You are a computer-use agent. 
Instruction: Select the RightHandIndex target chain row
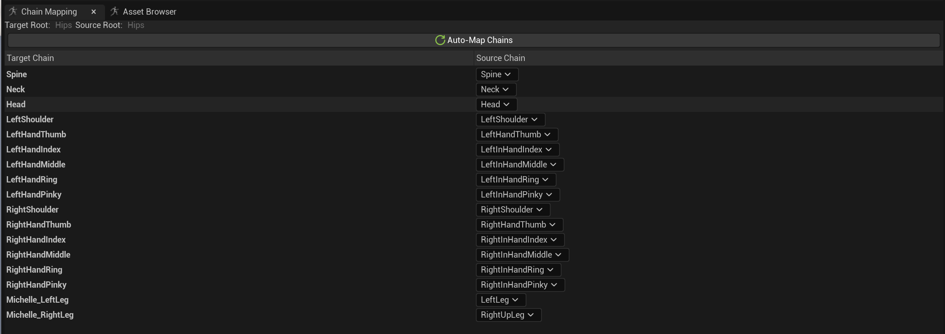tap(474, 240)
